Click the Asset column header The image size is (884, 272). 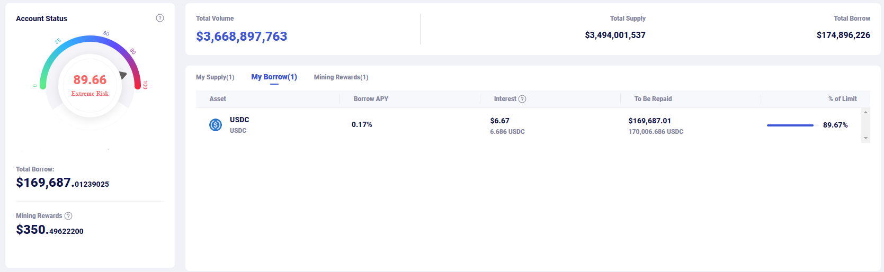coord(218,99)
